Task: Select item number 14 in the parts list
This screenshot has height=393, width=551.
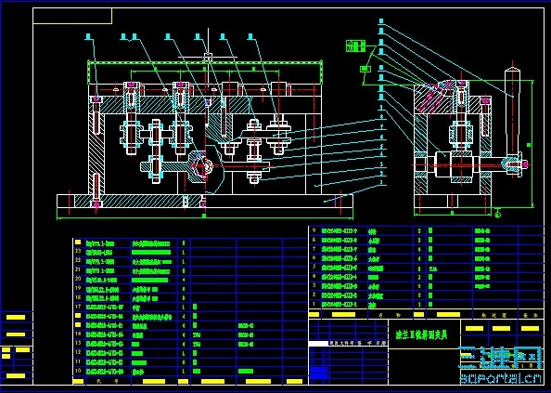Action: coord(78,334)
